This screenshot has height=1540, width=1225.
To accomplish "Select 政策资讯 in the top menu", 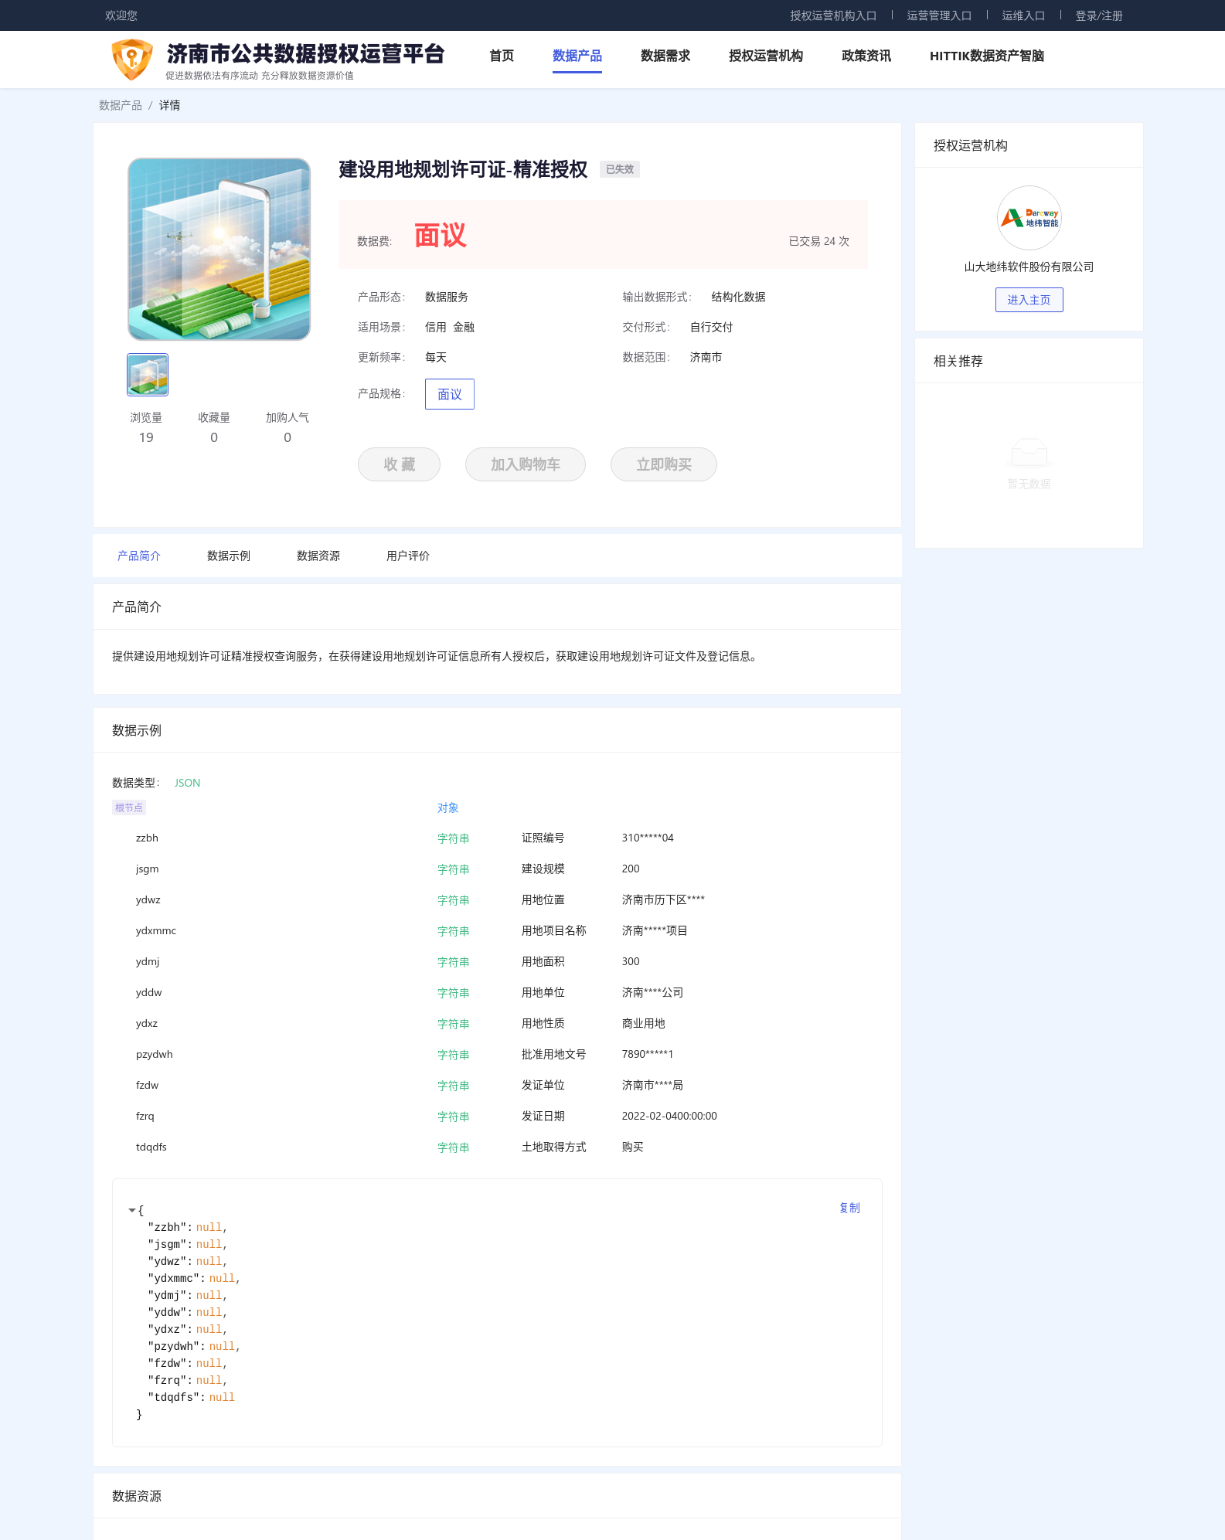I will pos(866,56).
